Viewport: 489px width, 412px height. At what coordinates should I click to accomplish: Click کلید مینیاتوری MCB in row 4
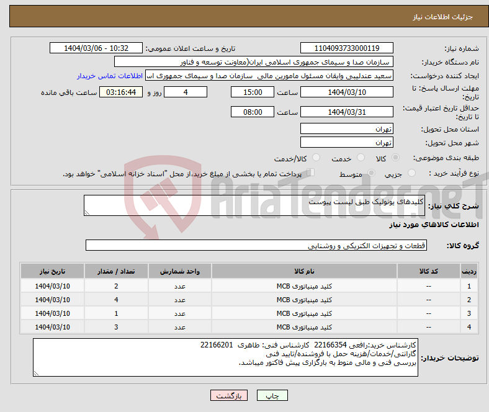click(304, 327)
